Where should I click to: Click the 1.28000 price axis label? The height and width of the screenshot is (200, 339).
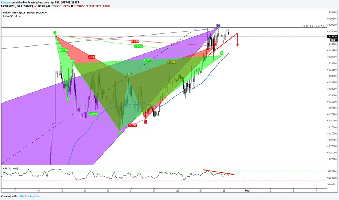(332, 101)
